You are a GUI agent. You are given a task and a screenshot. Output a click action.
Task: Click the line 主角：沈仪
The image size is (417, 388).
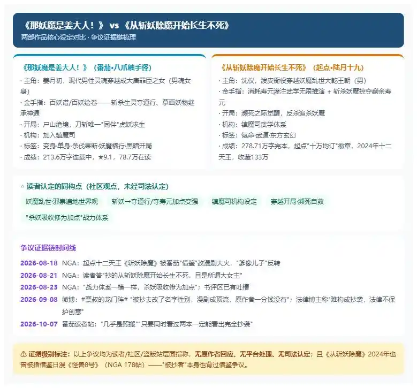[x=292, y=81]
